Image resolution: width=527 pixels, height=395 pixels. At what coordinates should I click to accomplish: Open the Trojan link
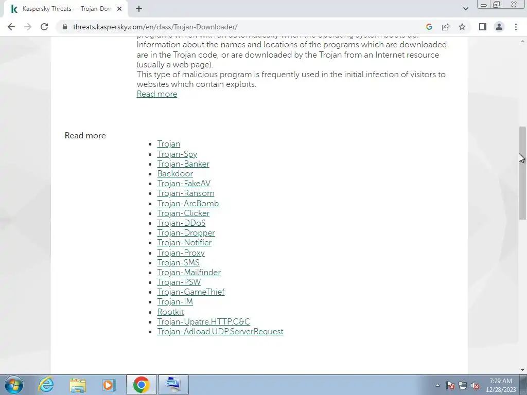[169, 144]
